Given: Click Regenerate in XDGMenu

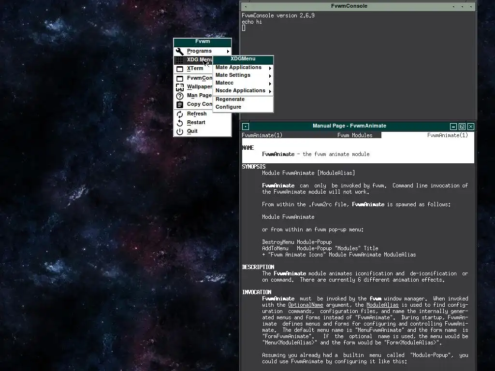Looking at the screenshot, I should click(243, 100).
